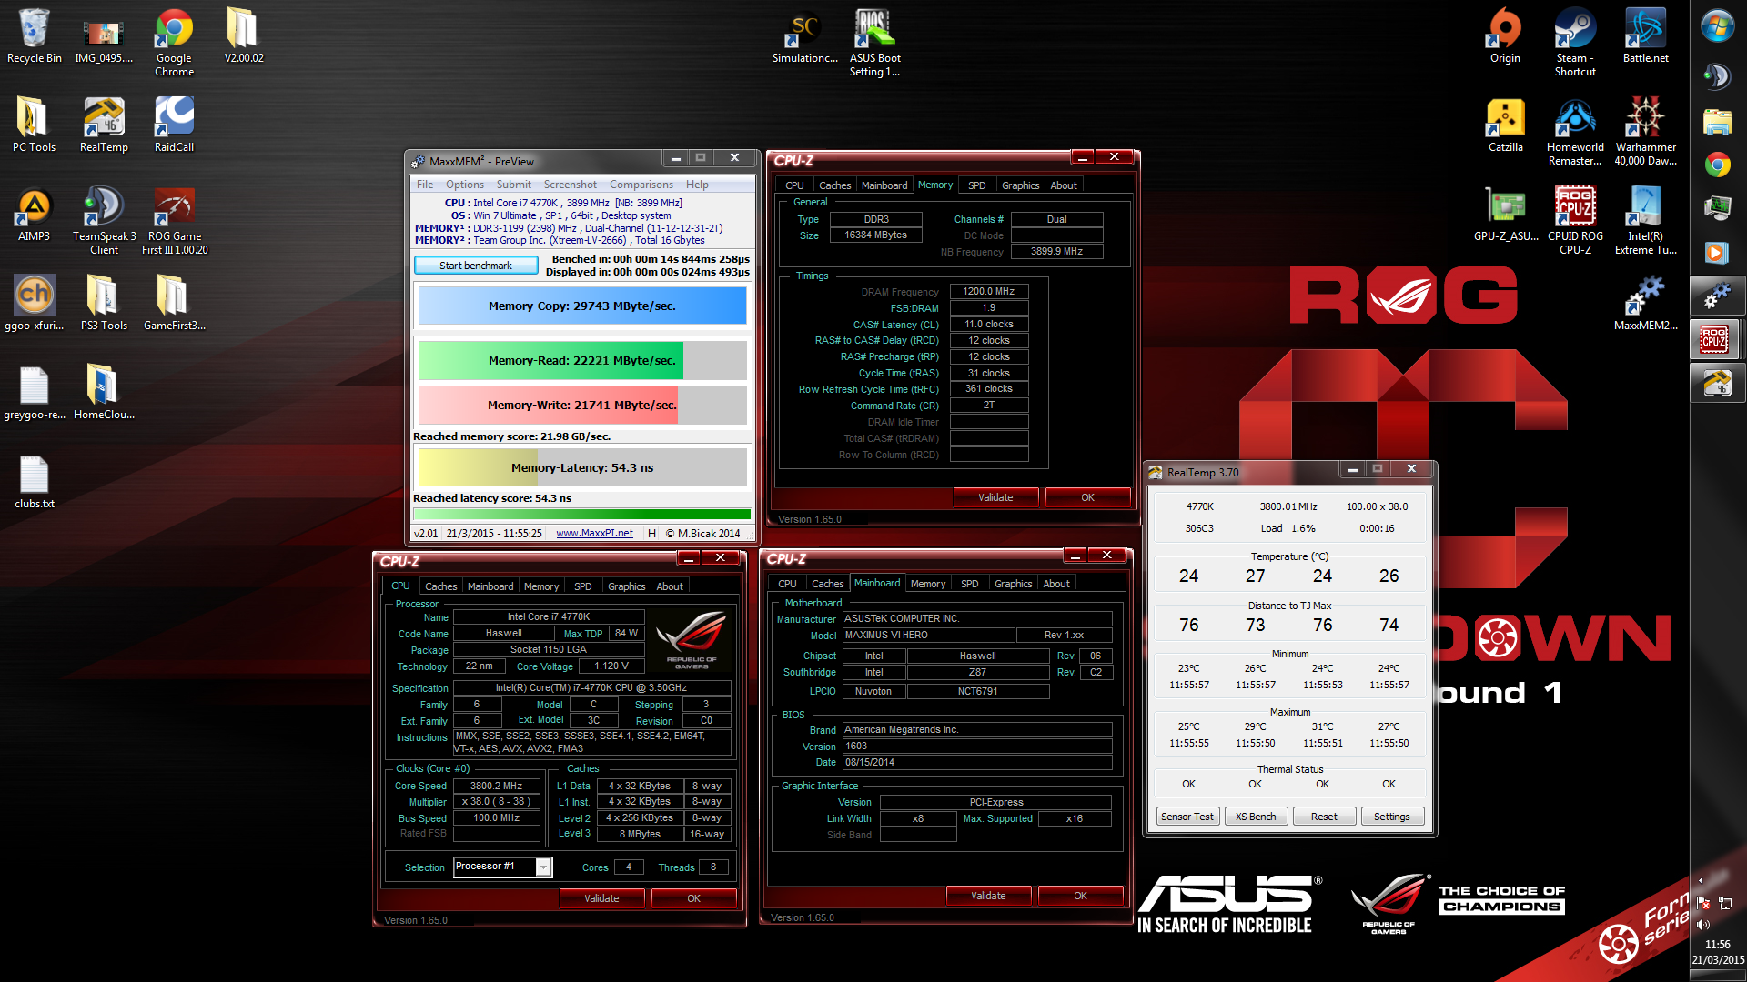Open the Intel Extreme Tuning shortcut
The image size is (1747, 982).
(x=1645, y=221)
